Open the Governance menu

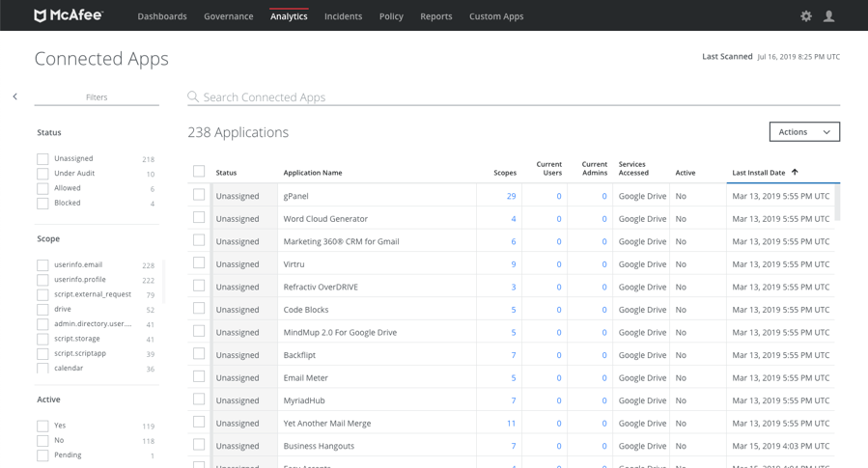tap(229, 16)
